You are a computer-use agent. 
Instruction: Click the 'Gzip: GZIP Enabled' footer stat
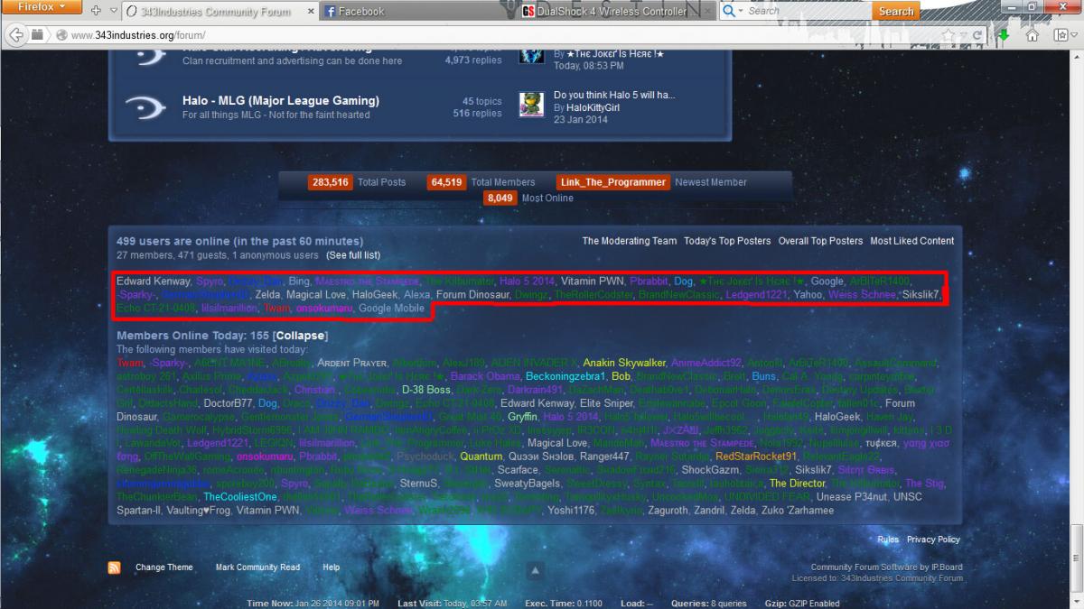click(801, 603)
